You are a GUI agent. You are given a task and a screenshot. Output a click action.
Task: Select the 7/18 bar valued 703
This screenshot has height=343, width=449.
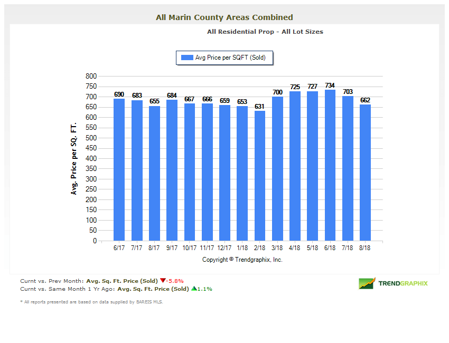click(348, 169)
